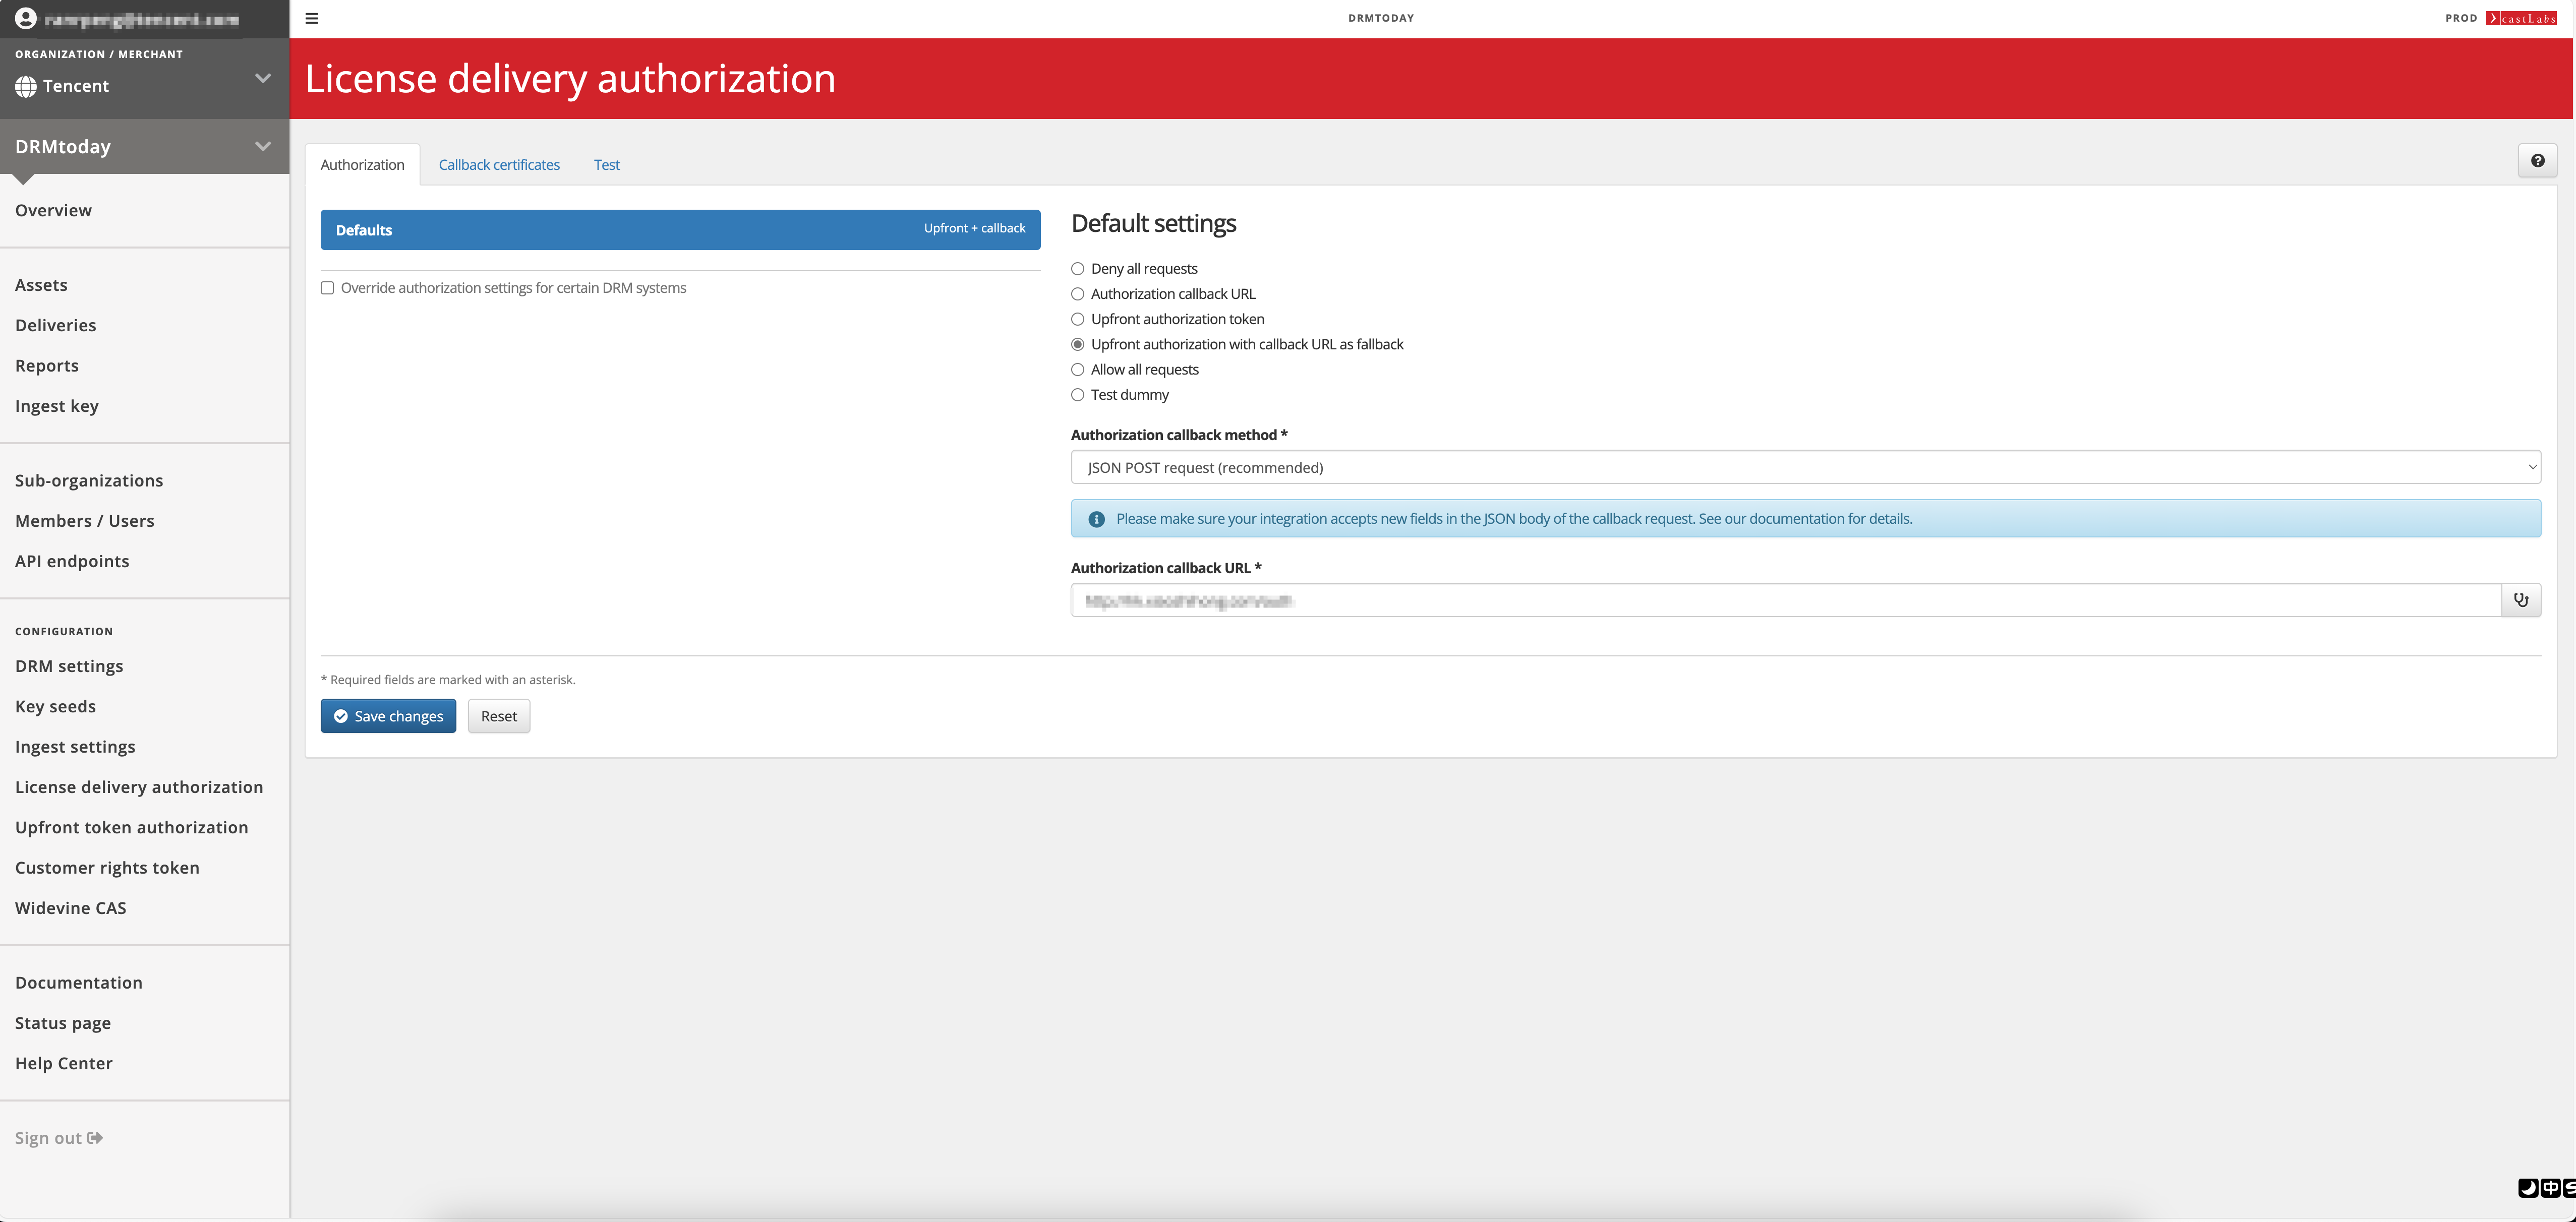Switch to Callback certificates tab

tap(499, 165)
